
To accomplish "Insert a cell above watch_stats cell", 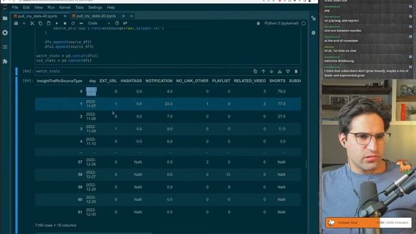I will click(x=279, y=71).
